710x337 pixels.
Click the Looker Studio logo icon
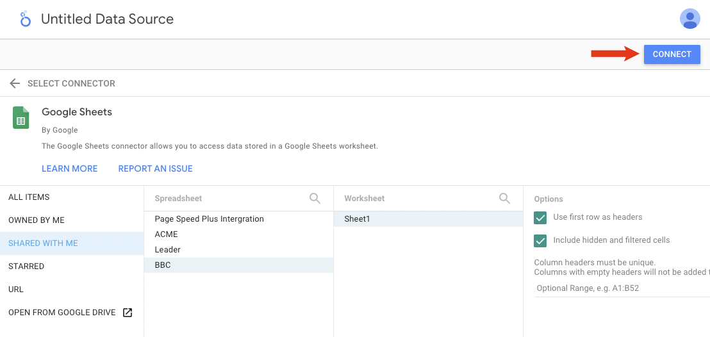pyautogui.click(x=25, y=19)
